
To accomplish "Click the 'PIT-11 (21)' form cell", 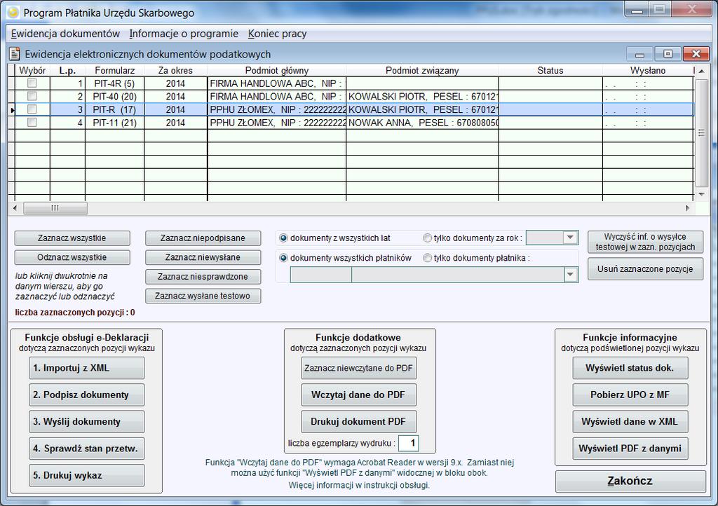I will [114, 123].
